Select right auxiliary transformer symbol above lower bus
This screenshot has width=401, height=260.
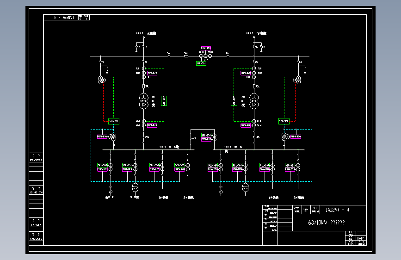(285, 136)
